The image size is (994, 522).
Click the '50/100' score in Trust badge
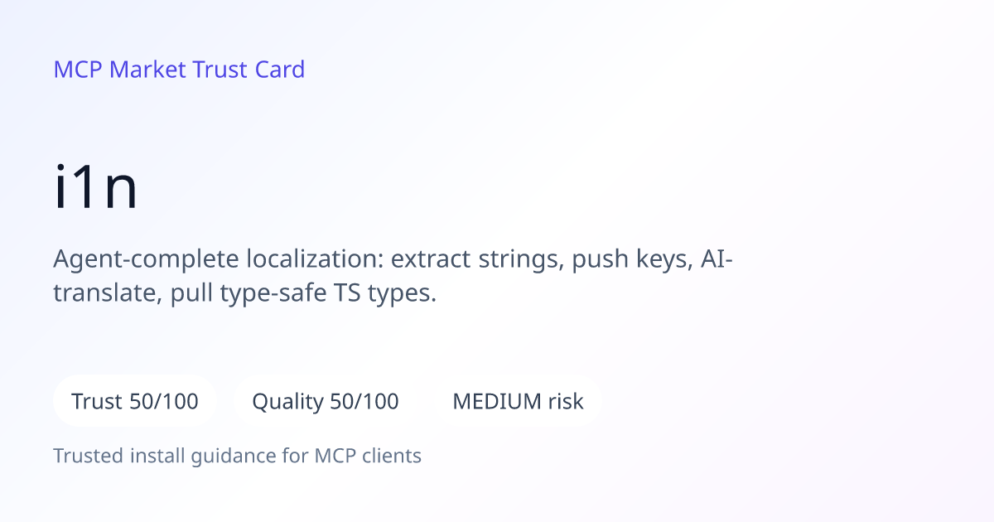164,402
